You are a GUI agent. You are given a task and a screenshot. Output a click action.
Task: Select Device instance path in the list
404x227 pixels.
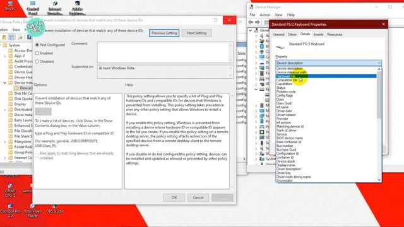pos(326,73)
